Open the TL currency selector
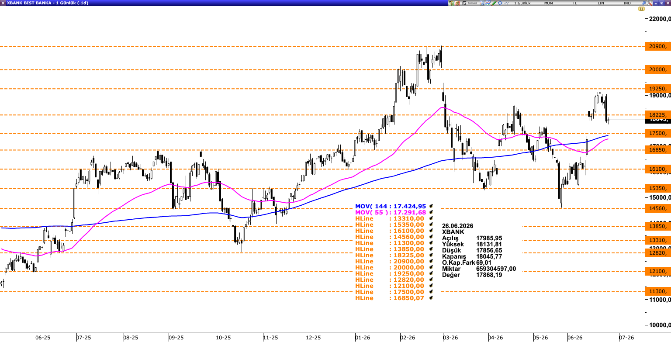The image size is (671, 342). pyautogui.click(x=574, y=3)
